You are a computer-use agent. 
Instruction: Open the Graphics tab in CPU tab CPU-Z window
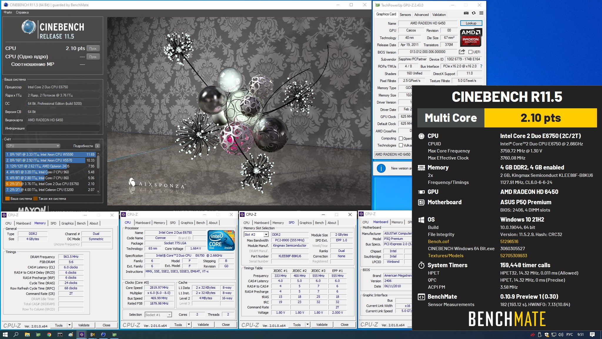click(187, 223)
